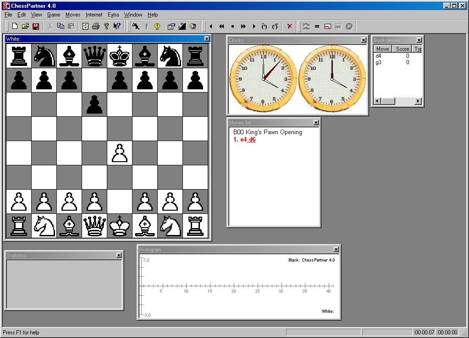Viewport: 469px width, 338px height.
Task: Step back one move with the left arrow
Action: tap(211, 26)
